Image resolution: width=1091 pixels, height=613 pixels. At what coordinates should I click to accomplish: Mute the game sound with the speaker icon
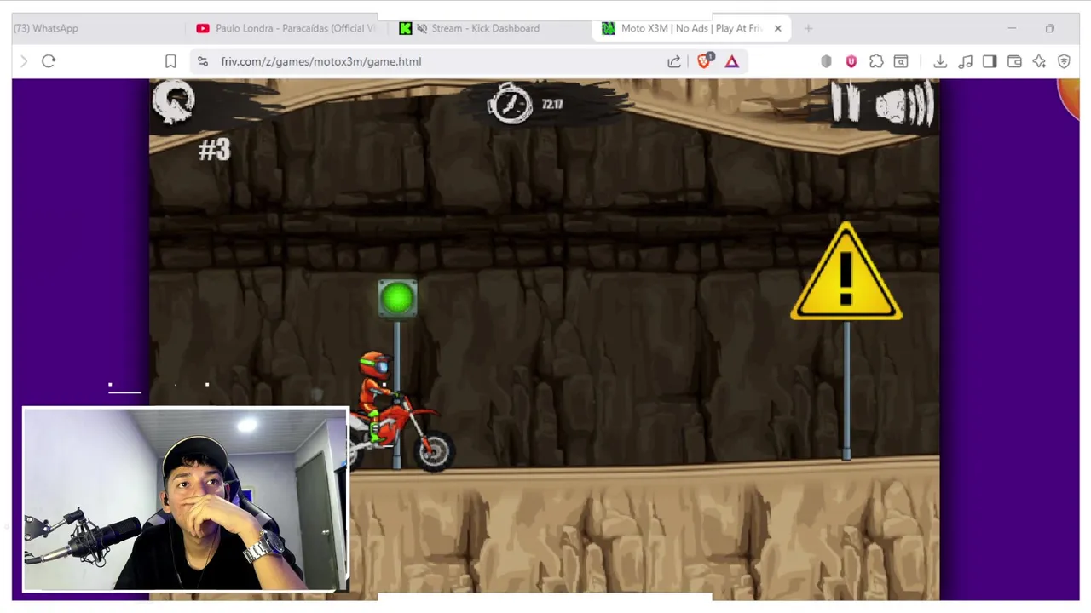(904, 106)
